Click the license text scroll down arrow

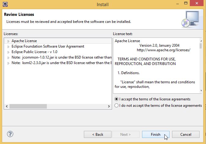pos(201,91)
